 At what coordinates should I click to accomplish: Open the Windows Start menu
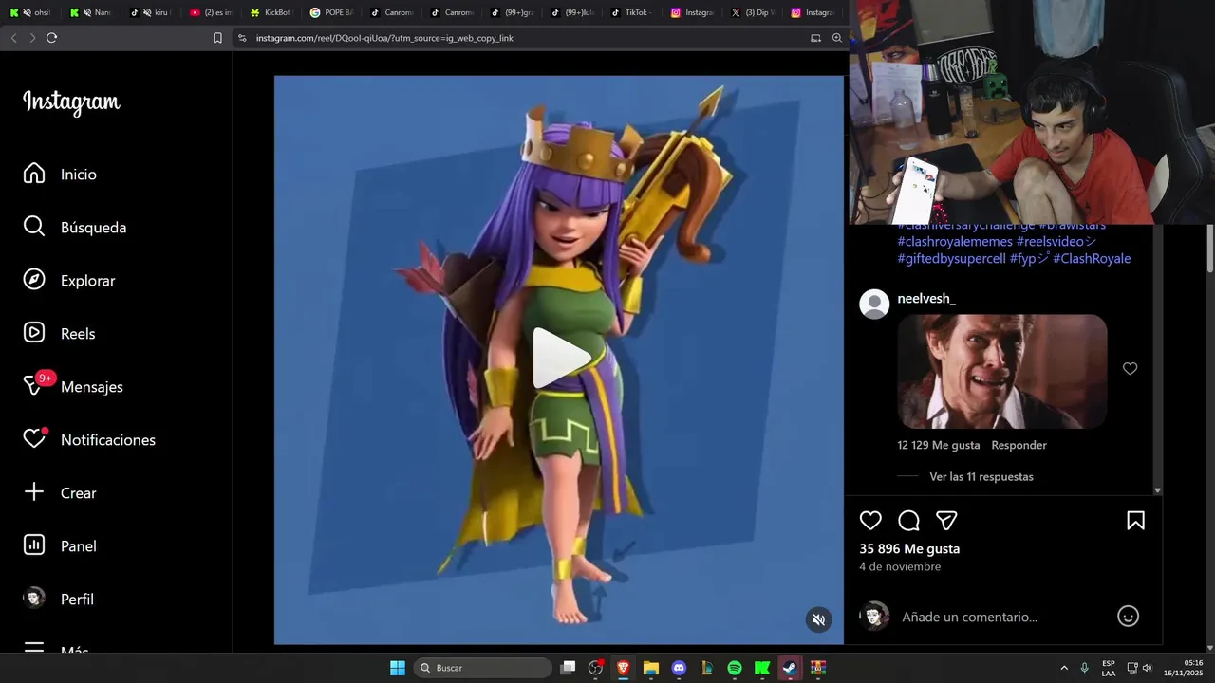point(398,668)
